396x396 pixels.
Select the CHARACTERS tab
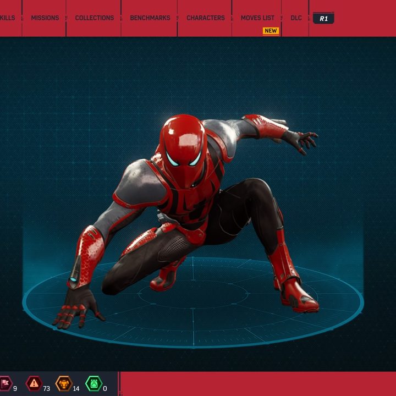coord(206,18)
